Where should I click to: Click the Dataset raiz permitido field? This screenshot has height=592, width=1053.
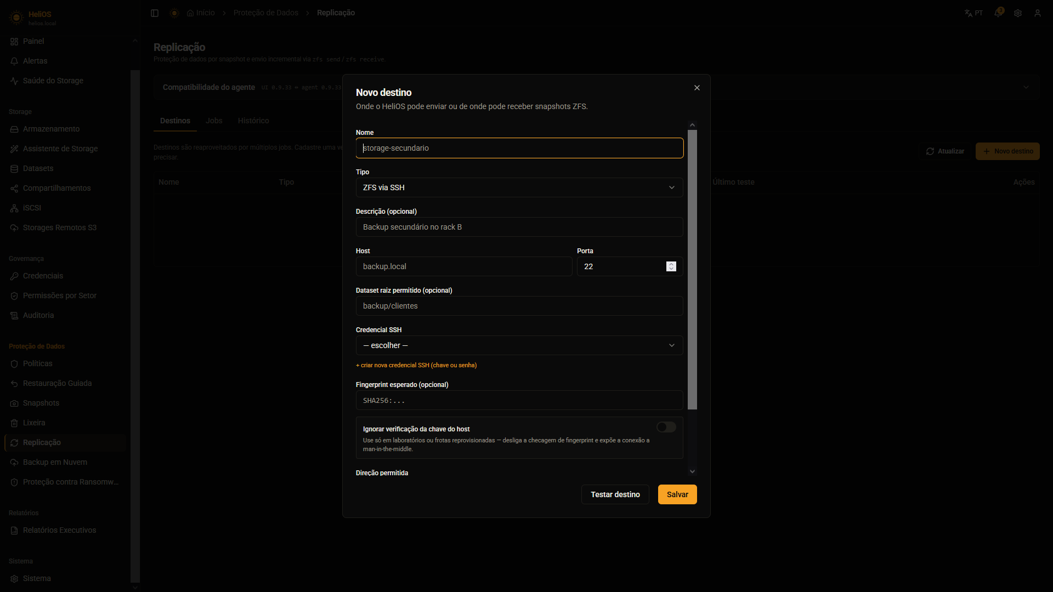[519, 306]
